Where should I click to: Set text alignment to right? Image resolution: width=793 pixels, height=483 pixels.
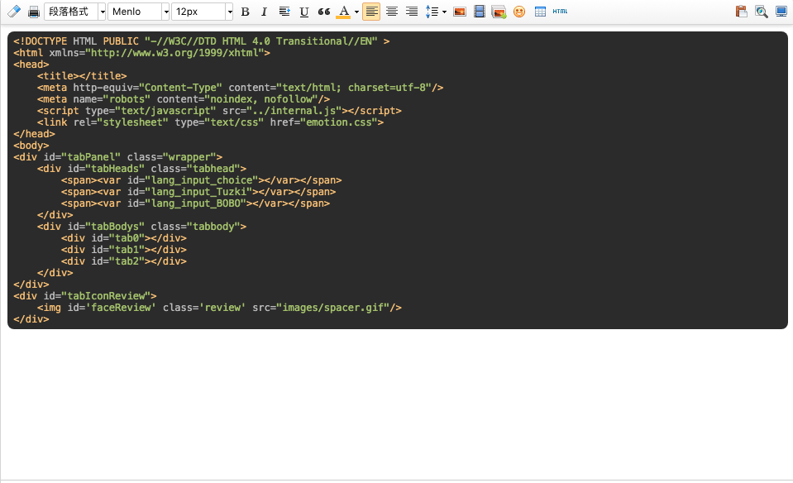412,11
